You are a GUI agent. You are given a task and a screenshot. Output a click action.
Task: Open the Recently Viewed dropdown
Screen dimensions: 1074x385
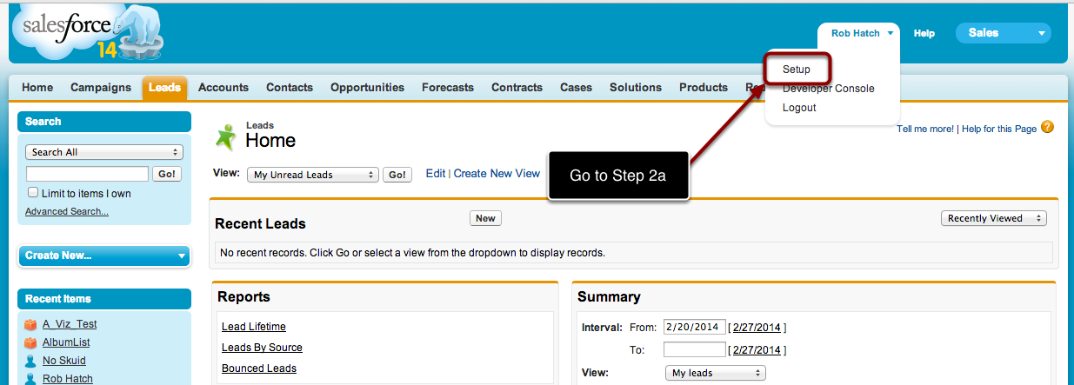[x=994, y=218]
